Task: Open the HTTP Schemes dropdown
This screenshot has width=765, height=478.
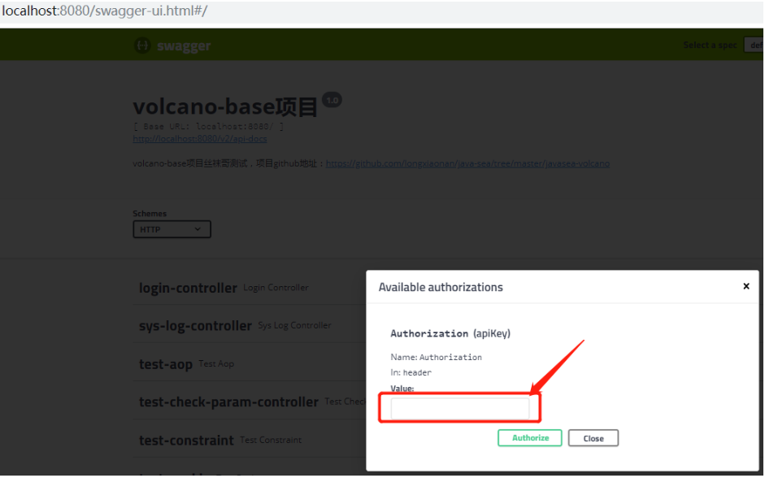Action: click(172, 229)
